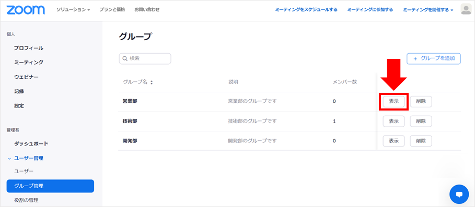This screenshot has height=207, width=475.
Task: Click 営業部のグループです description
Action: tap(252, 102)
